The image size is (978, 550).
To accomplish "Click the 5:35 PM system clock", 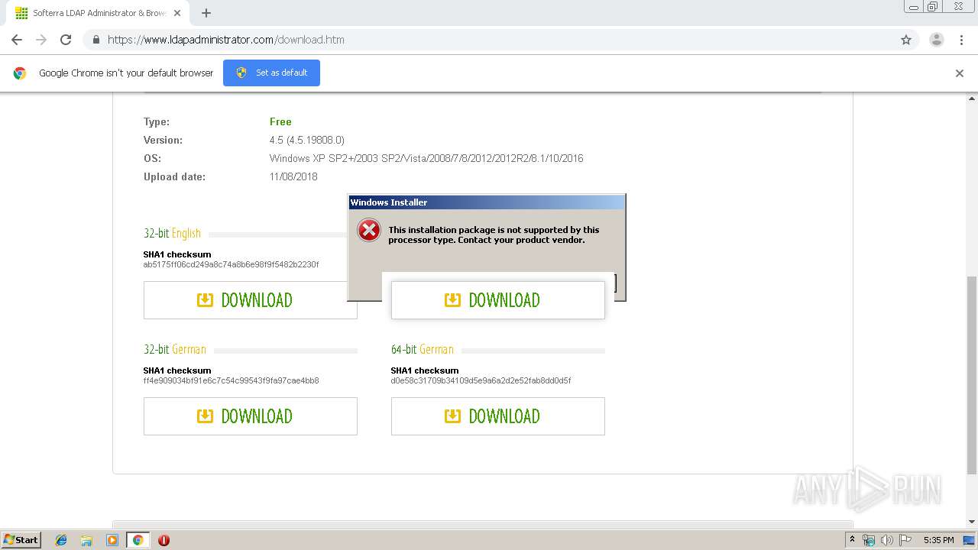I will [938, 540].
